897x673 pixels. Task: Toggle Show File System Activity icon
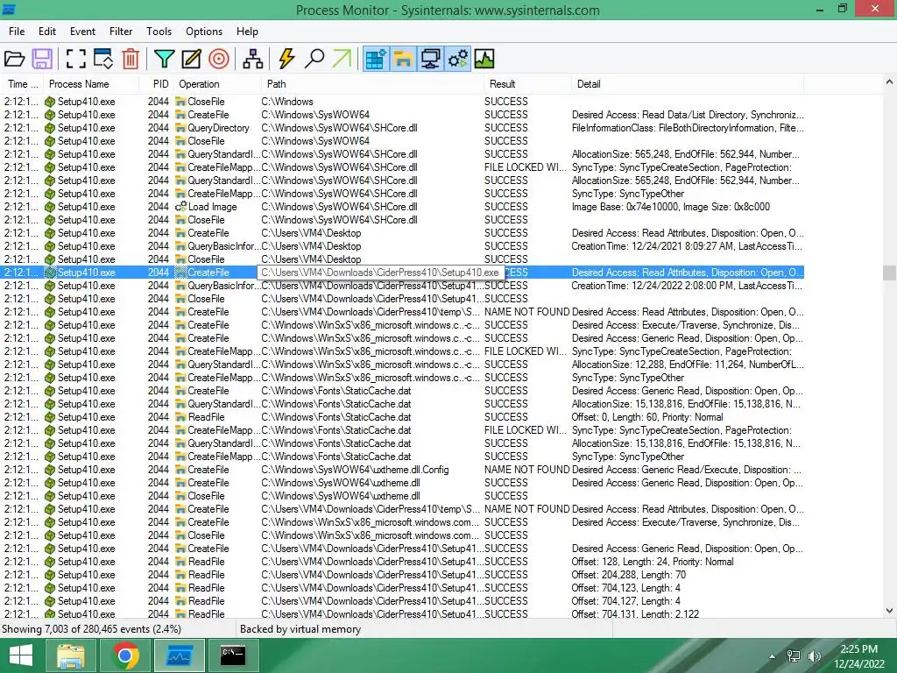pos(403,59)
